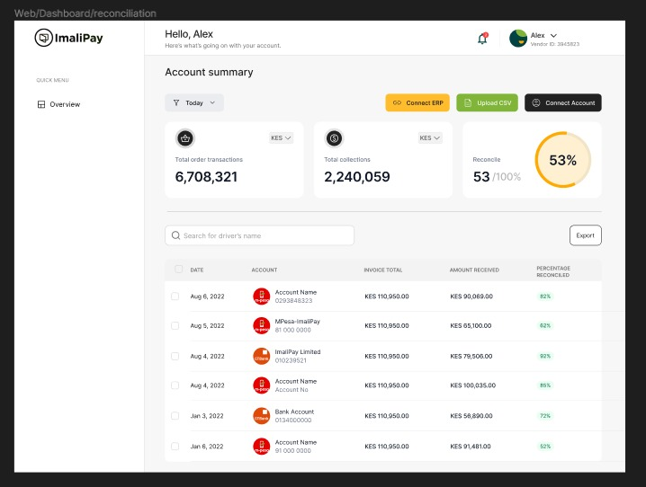
Task: Click the filter funnel icon
Action: 176,102
